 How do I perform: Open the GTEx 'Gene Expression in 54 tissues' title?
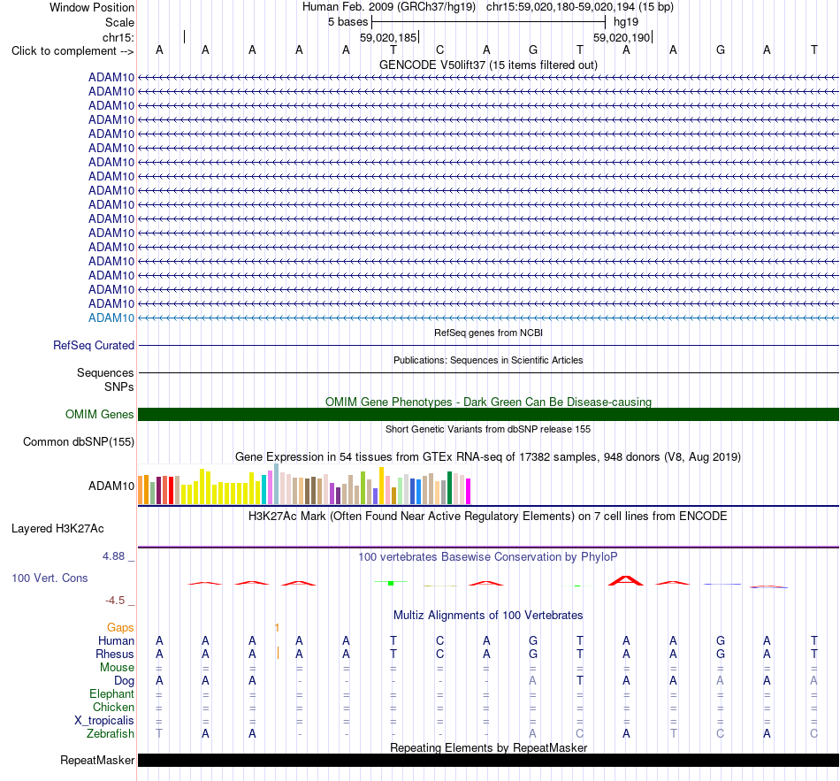pos(488,456)
